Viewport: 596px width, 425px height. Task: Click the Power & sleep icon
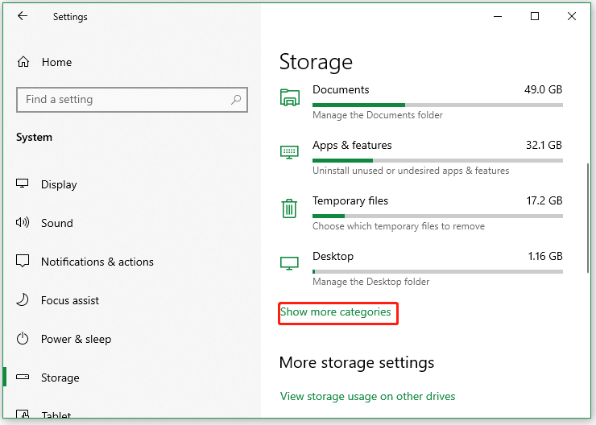(x=23, y=339)
